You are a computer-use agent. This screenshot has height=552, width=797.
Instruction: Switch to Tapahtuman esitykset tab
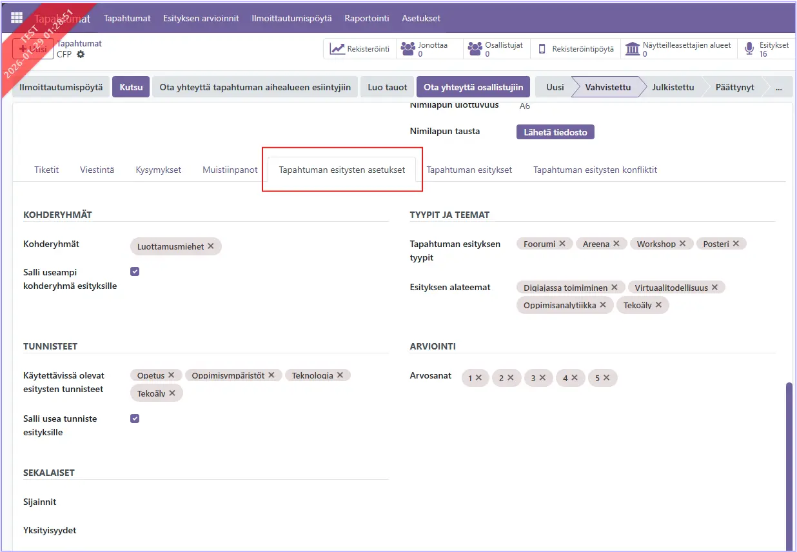point(469,170)
